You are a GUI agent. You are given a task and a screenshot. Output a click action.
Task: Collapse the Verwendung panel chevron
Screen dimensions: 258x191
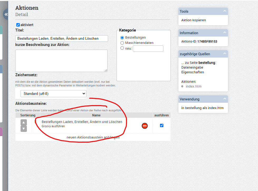tap(225, 99)
